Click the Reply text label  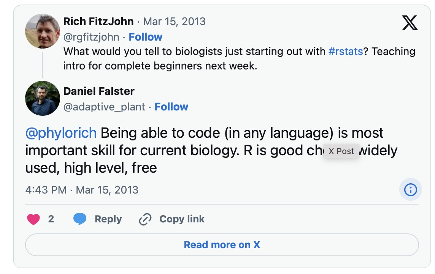tap(108, 219)
